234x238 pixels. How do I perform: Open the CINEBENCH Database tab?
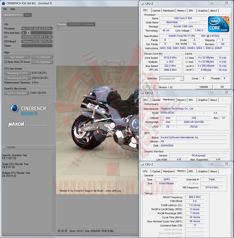coord(81,24)
